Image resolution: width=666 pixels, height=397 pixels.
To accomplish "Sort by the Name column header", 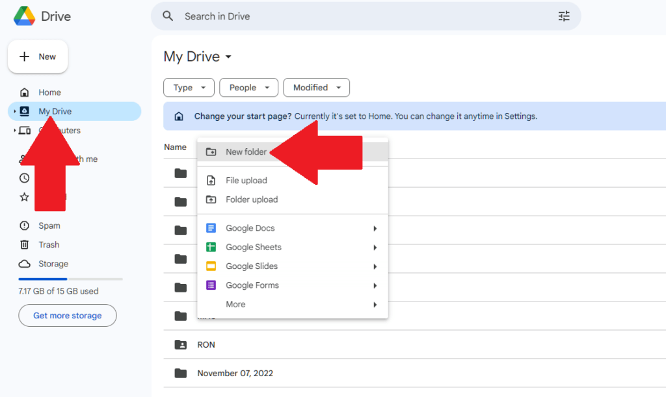I will 175,147.
